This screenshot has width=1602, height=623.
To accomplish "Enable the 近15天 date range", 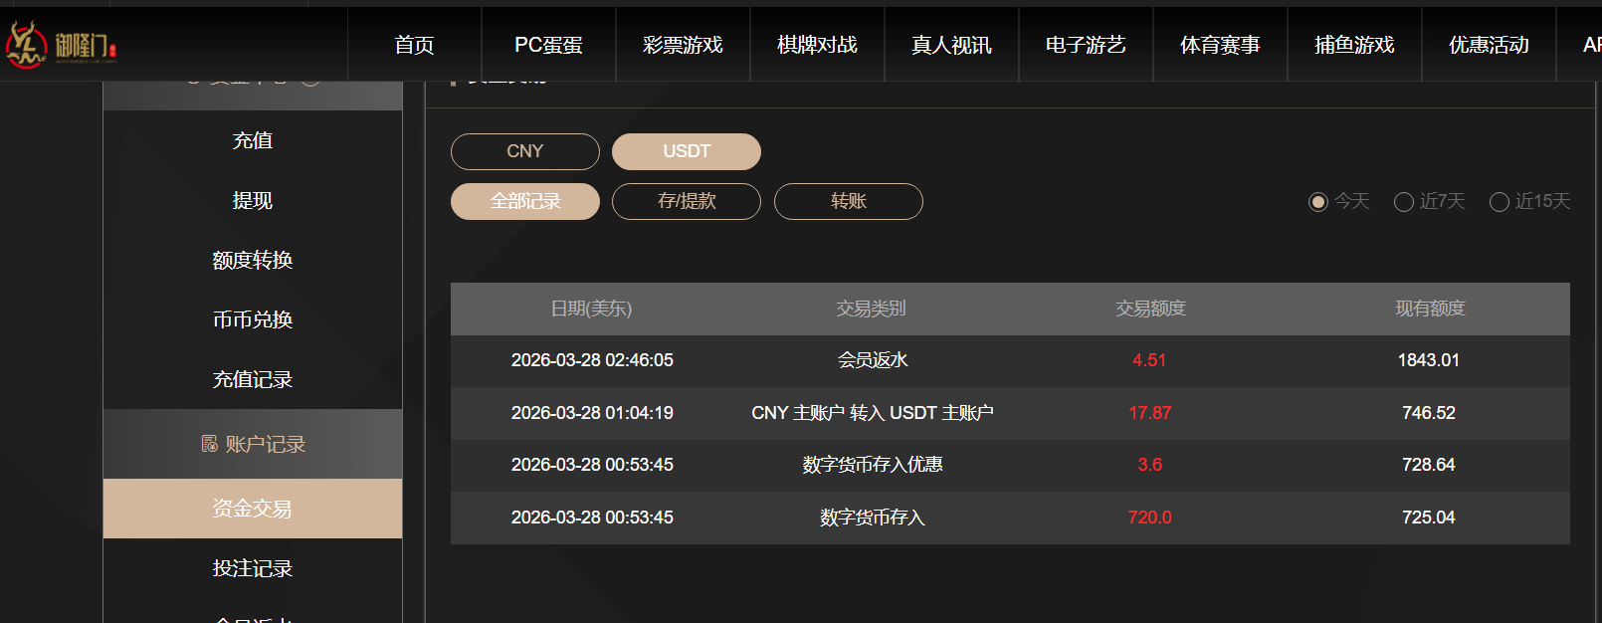I will [1529, 201].
